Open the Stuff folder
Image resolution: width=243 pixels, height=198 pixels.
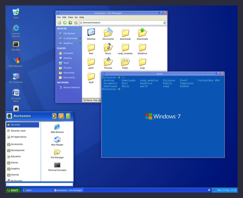pyautogui.click(x=91, y=78)
